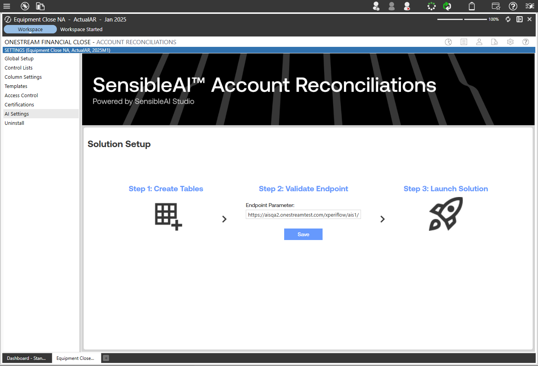Click the 'ACCOUNT RECONCILIATIONS' title text
Viewport: 538px width, 366px height.
(136, 42)
